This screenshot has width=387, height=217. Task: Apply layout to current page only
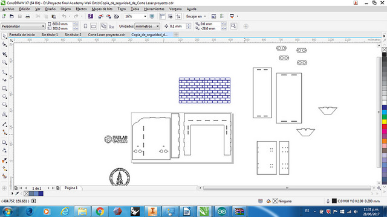(111, 26)
